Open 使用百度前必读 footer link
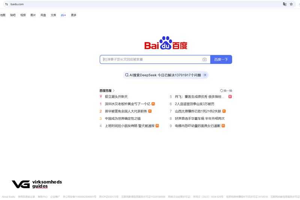The width and height of the screenshot is (300, 200). 26,197
